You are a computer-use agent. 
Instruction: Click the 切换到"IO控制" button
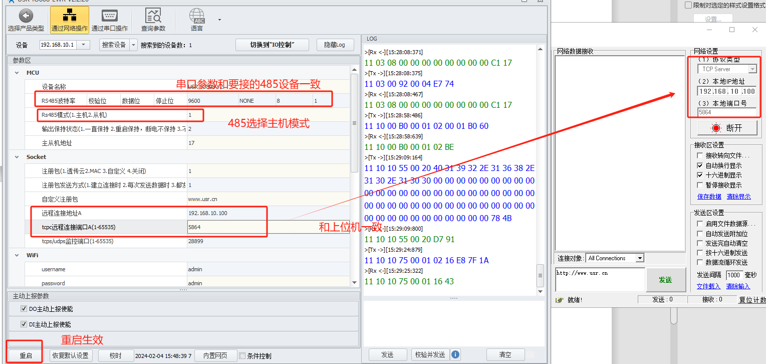point(272,45)
